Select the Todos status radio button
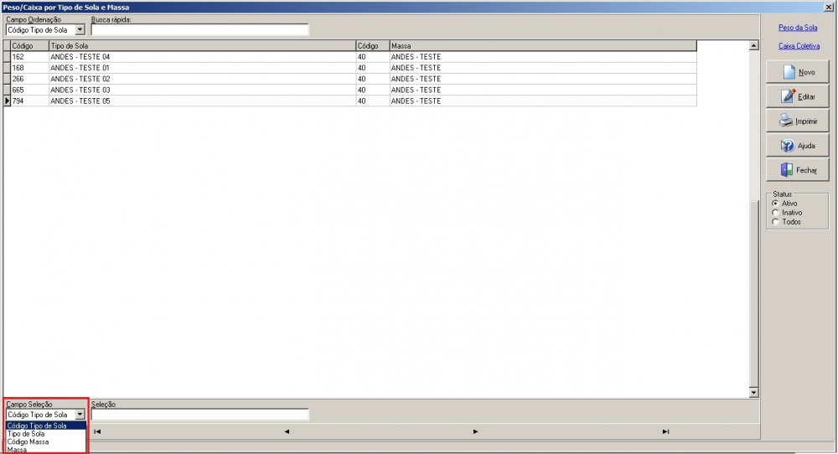This screenshot has height=454, width=838. [775, 222]
